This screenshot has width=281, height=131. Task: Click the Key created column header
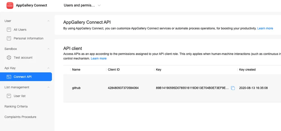coord(247,70)
